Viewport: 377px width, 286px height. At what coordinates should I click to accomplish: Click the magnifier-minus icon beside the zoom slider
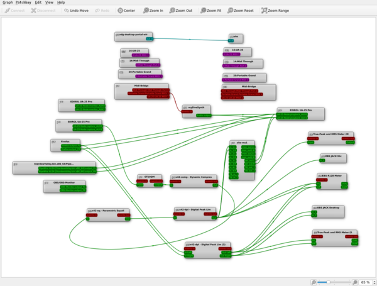click(313, 282)
